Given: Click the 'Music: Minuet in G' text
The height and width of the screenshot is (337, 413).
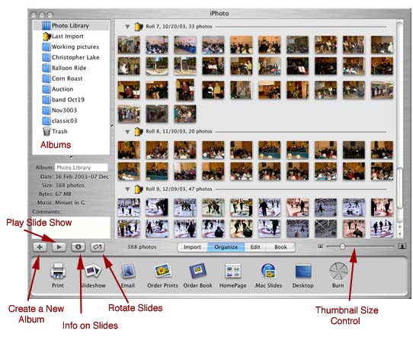Looking at the screenshot, I should [x=61, y=203].
